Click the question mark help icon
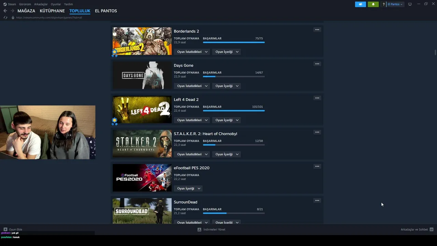Viewport: 437px width, 246px height. 383,4
